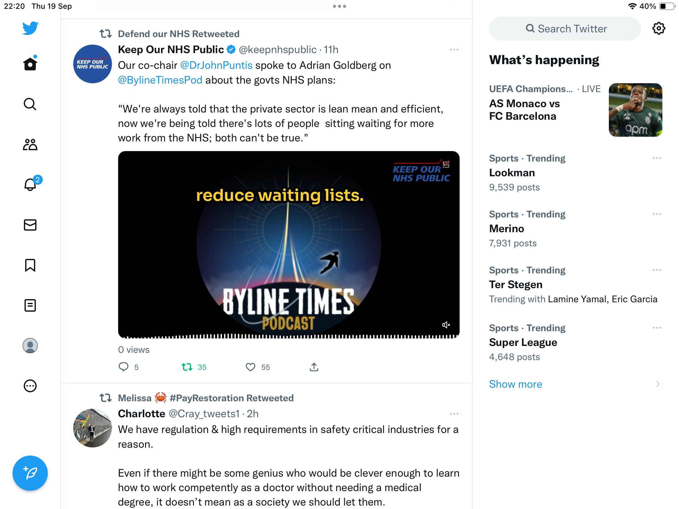Open Profile avatar icon in sidebar
The width and height of the screenshot is (679, 509).
click(30, 346)
